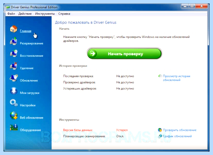Open the Файл menu
Viewport: 213px width, 155px height.
point(11,14)
